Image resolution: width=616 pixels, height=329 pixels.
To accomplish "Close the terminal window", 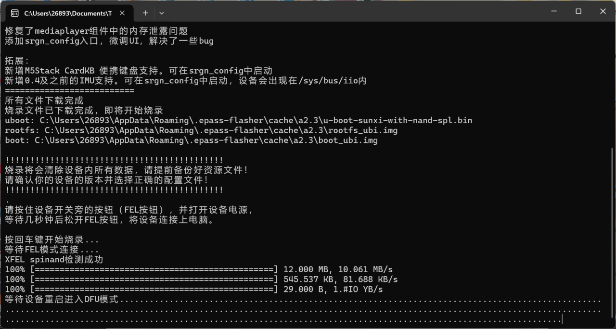I will point(603,11).
